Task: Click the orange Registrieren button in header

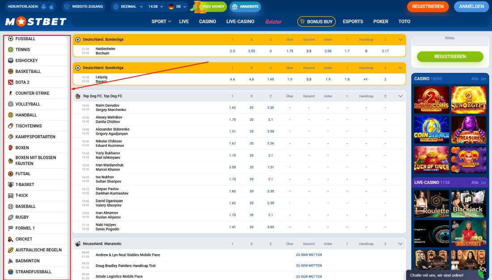Action: (x=428, y=7)
